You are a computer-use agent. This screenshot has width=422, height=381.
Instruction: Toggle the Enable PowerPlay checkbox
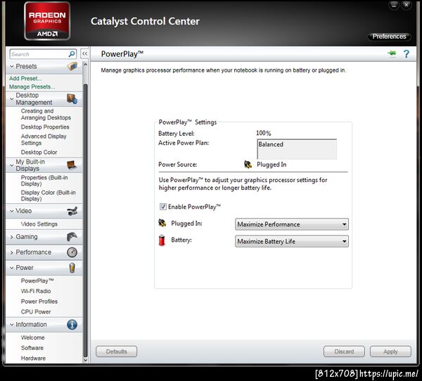163,207
